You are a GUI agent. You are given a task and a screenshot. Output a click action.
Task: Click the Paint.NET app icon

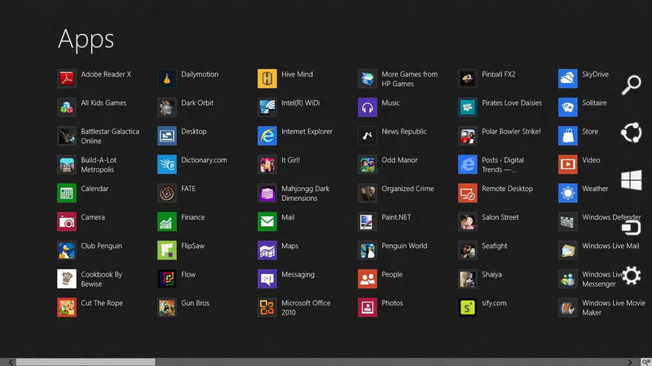pyautogui.click(x=368, y=222)
